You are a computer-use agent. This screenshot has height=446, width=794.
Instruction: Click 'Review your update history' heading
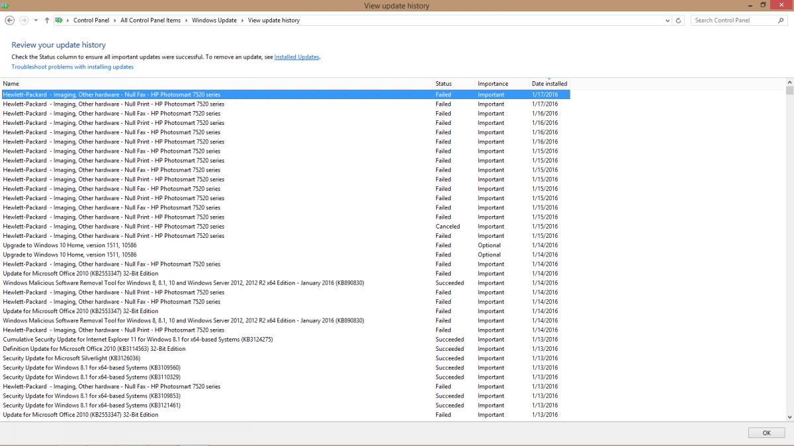[58, 45]
